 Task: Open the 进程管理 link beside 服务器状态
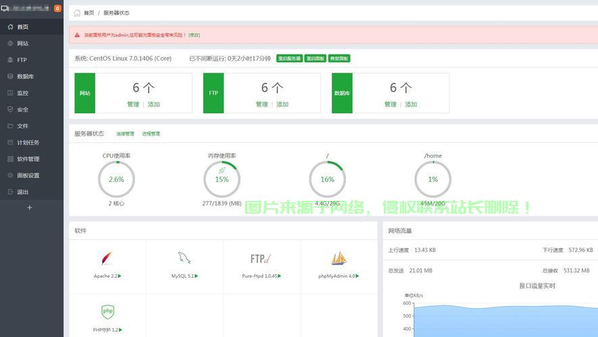pos(151,134)
